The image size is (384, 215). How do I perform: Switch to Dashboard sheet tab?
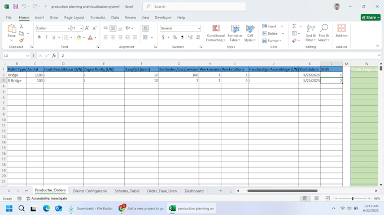(194, 191)
